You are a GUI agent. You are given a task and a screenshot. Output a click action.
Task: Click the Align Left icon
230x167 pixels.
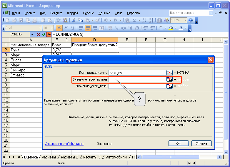coord(81,28)
